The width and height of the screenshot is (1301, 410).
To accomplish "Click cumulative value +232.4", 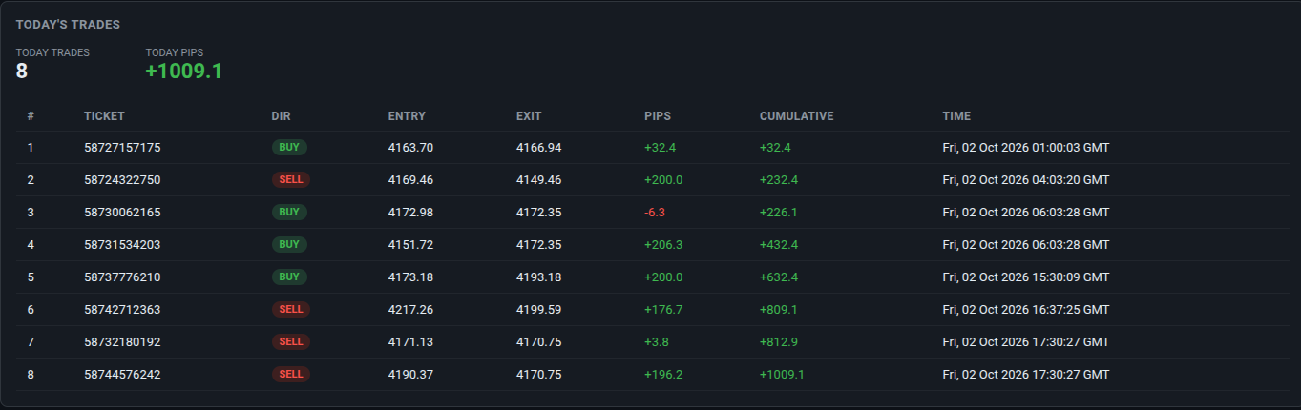I will pos(779,180).
